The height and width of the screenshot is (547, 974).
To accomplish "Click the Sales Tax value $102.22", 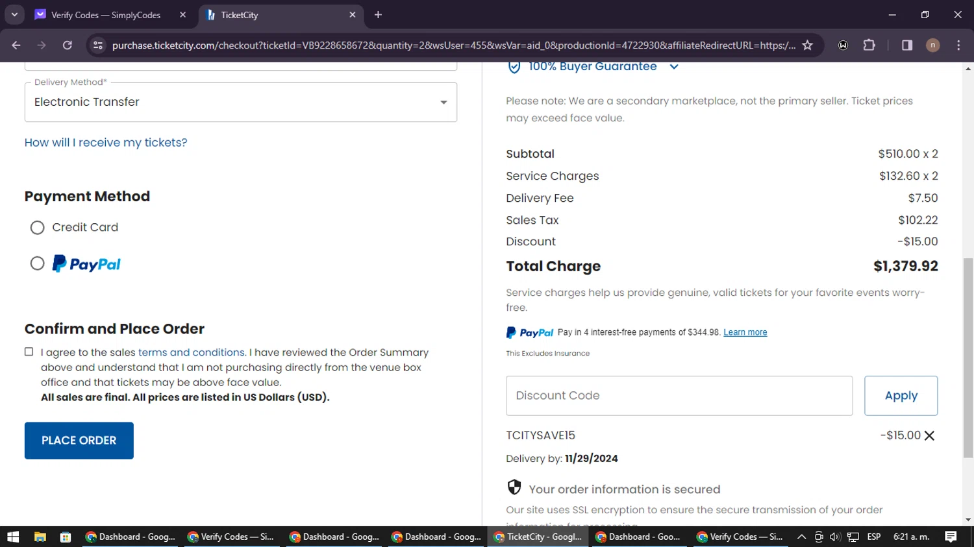I will tap(918, 220).
